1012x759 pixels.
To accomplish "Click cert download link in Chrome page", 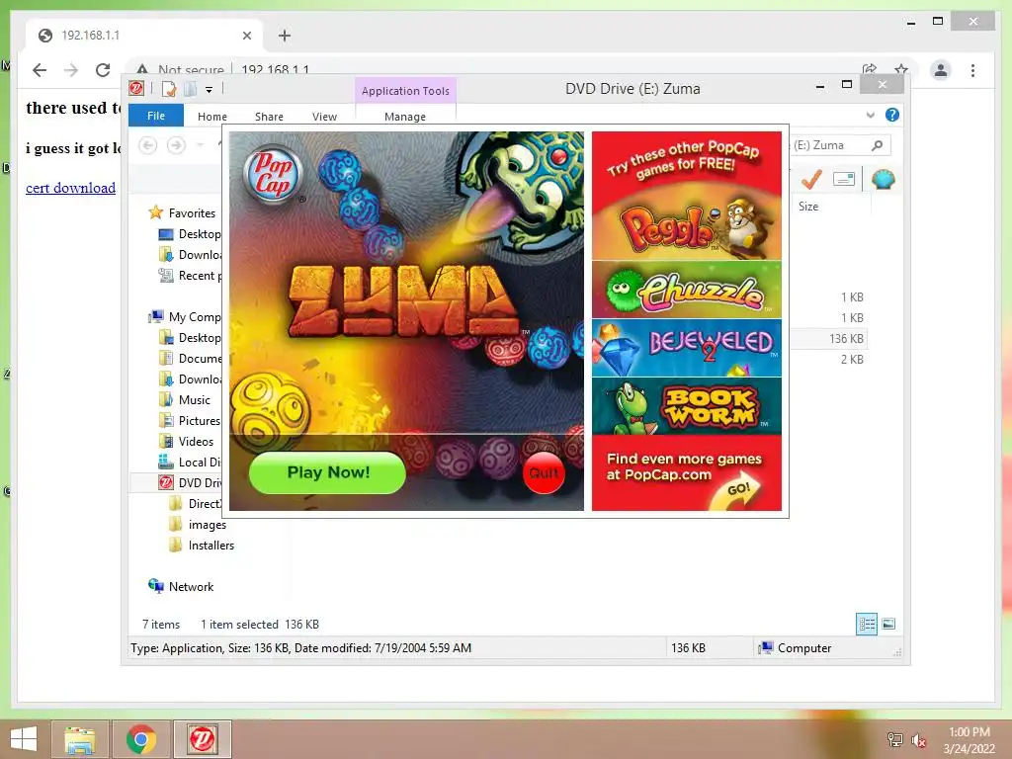I will tap(70, 188).
